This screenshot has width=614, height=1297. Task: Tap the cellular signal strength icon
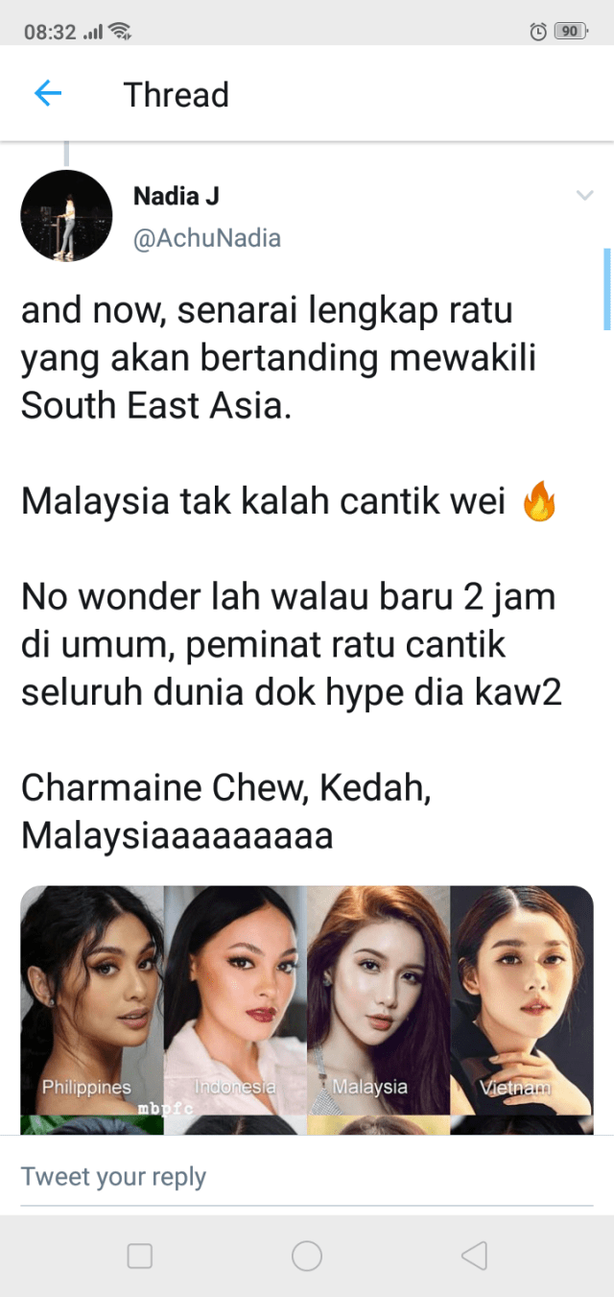[x=93, y=33]
